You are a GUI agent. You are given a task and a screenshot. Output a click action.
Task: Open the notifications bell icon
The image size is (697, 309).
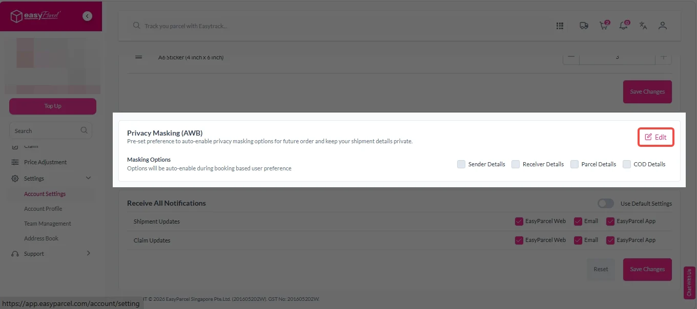(x=623, y=26)
